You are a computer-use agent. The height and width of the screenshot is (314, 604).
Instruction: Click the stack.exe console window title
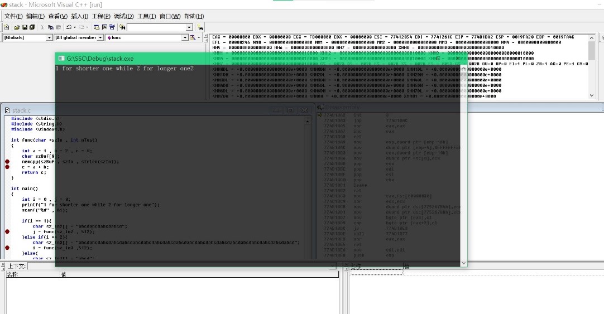click(x=100, y=59)
